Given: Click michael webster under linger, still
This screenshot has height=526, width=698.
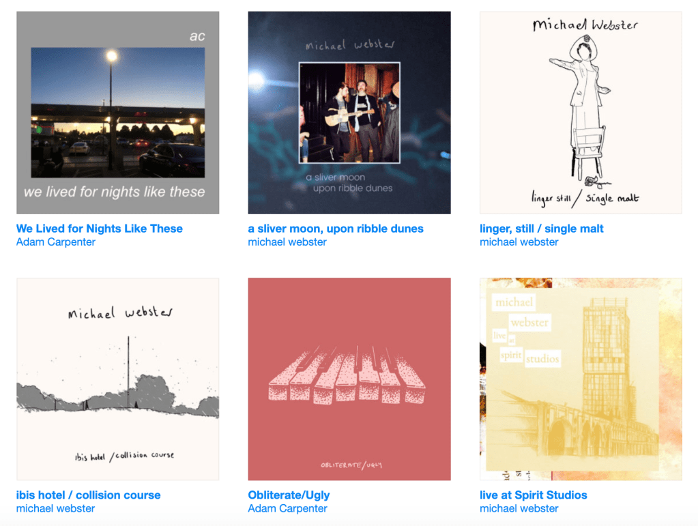Looking at the screenshot, I should 519,242.
